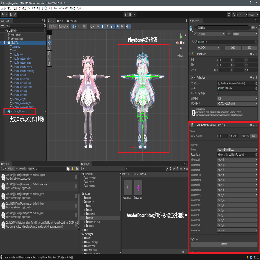Toggle the Static checkbox in Inspector
Image resolution: width=260 pixels, height=260 pixels.
[x=250, y=28]
